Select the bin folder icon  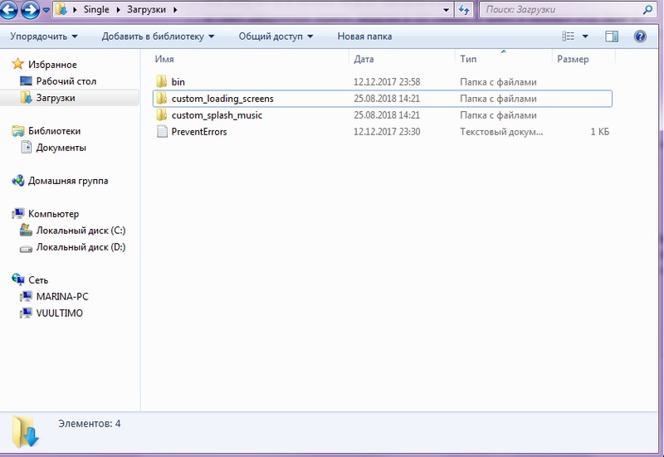pyautogui.click(x=162, y=82)
